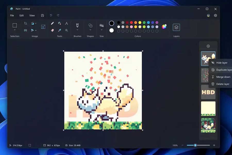Select the confetti layer thumbnail

click(205, 75)
